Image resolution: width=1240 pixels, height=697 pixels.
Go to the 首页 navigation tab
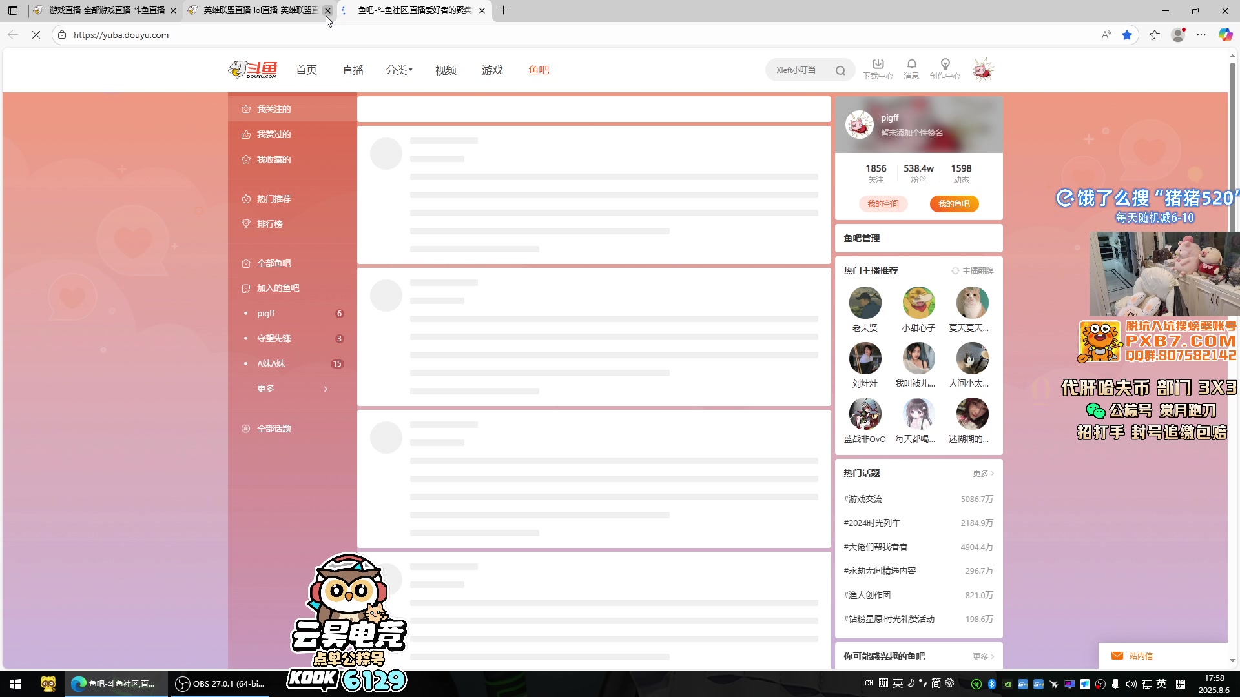point(306,70)
